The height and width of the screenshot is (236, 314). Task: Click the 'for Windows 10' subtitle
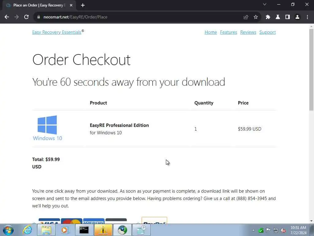(x=105, y=133)
